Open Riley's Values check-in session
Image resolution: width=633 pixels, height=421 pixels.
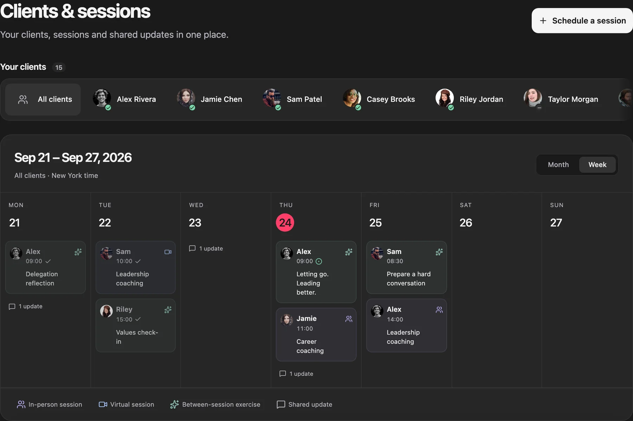coord(135,325)
